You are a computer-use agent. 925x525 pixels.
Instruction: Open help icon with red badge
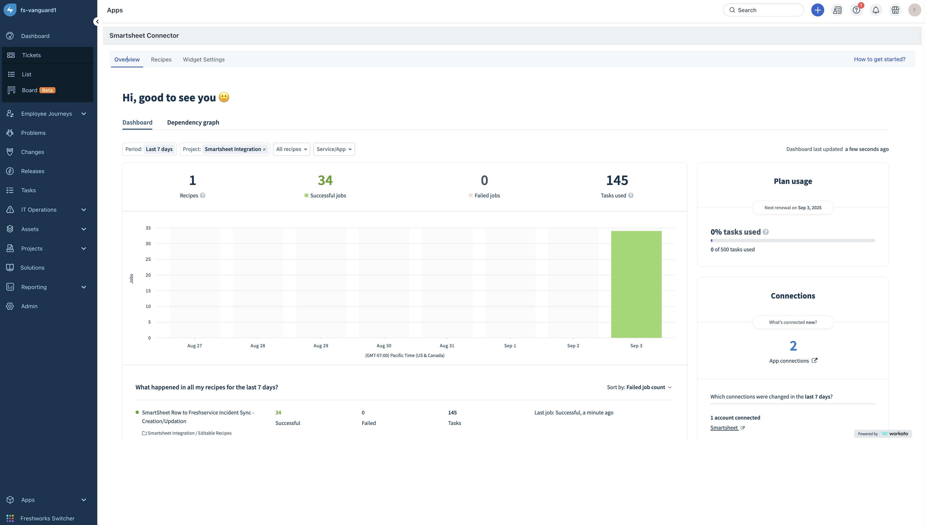pyautogui.click(x=857, y=10)
